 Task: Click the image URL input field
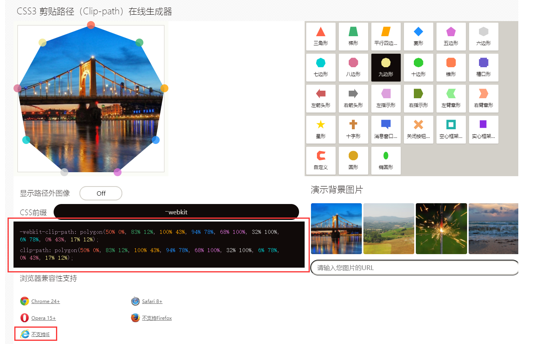click(x=414, y=268)
